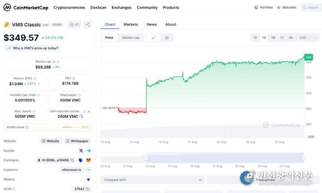
Task: Select the 1D time range
Action: (x=255, y=38)
